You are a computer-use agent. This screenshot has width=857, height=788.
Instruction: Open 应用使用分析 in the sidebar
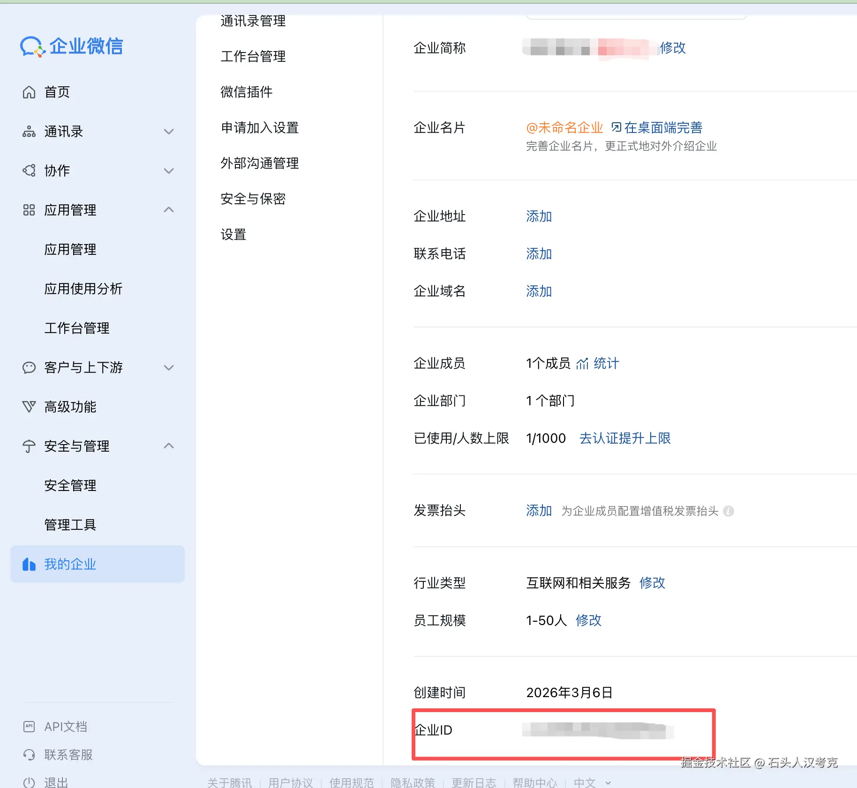83,289
